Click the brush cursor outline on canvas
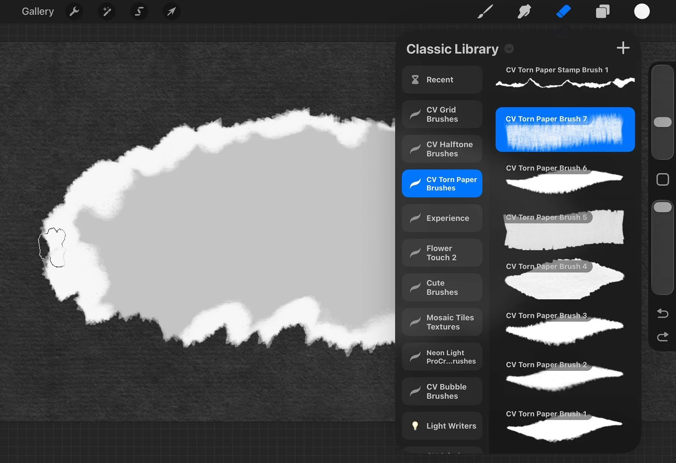Image resolution: width=676 pixels, height=463 pixels. [x=52, y=248]
